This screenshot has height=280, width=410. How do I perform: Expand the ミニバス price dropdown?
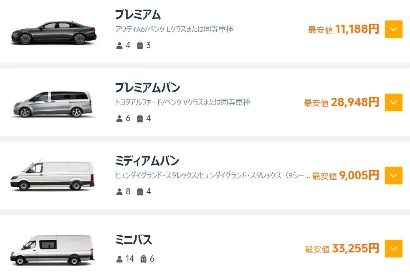393,249
